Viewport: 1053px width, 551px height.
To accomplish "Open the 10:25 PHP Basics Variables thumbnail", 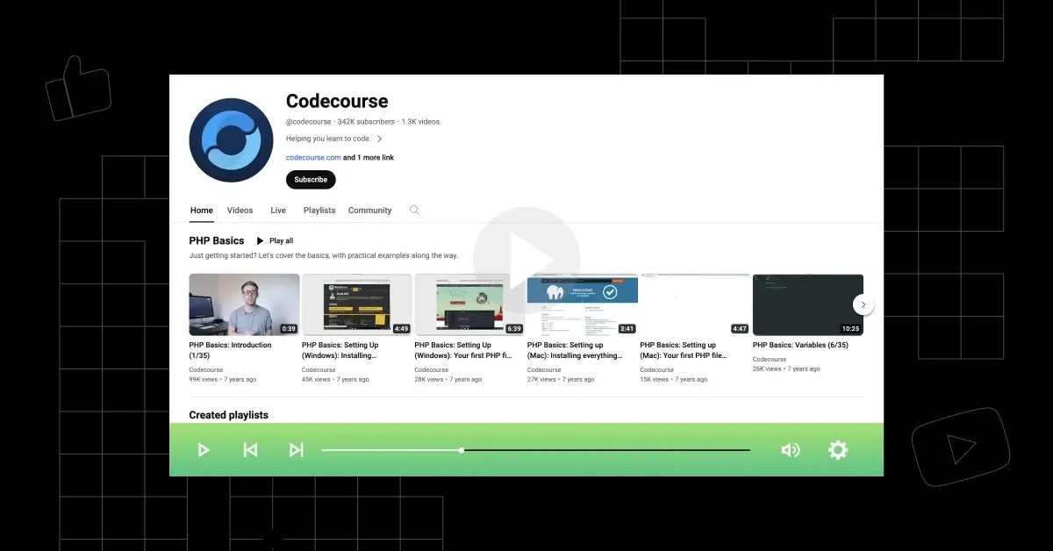I will coord(808,304).
